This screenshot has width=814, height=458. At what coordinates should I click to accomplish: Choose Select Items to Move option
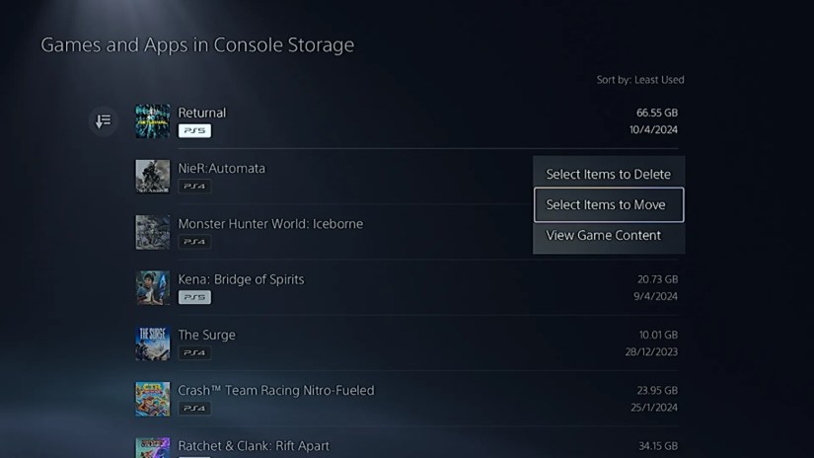click(609, 204)
